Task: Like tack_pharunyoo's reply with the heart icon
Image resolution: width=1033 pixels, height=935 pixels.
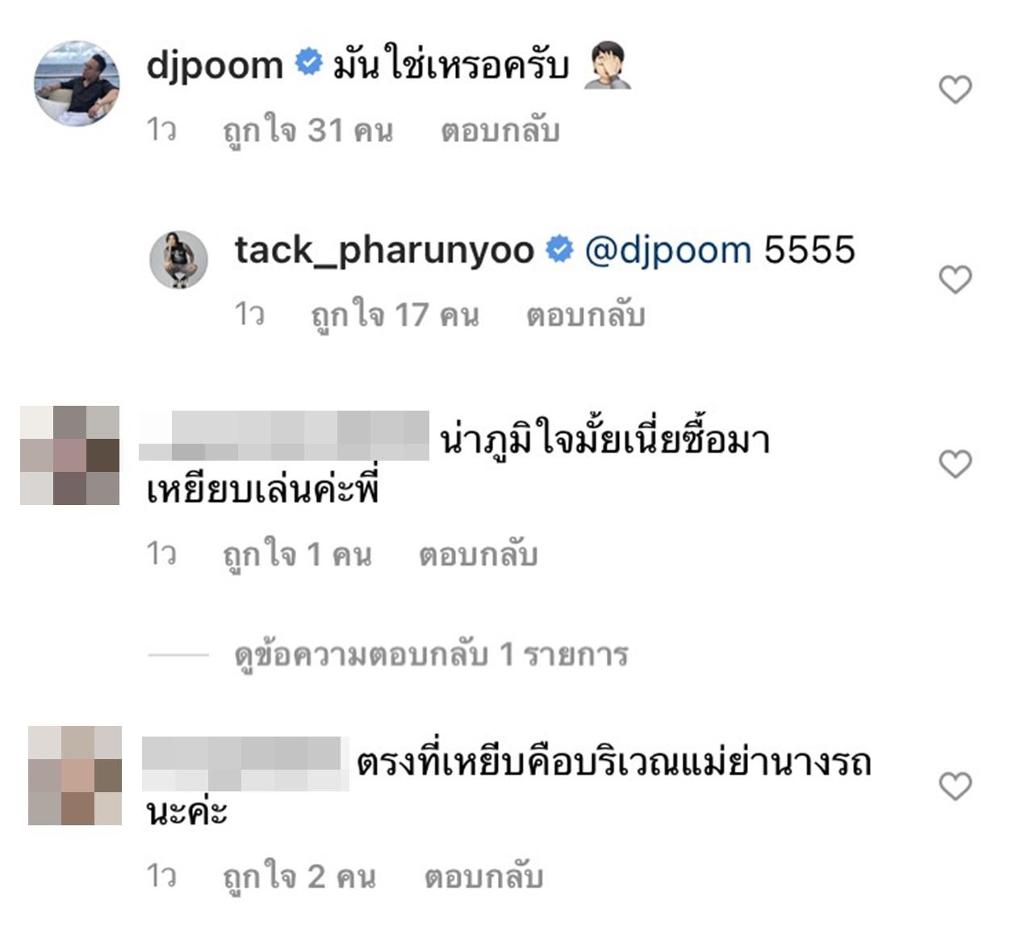Action: pyautogui.click(x=956, y=279)
